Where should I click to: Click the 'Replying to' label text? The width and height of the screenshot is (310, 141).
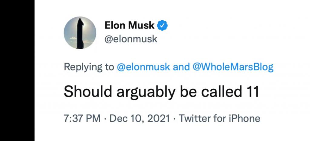[89, 67]
